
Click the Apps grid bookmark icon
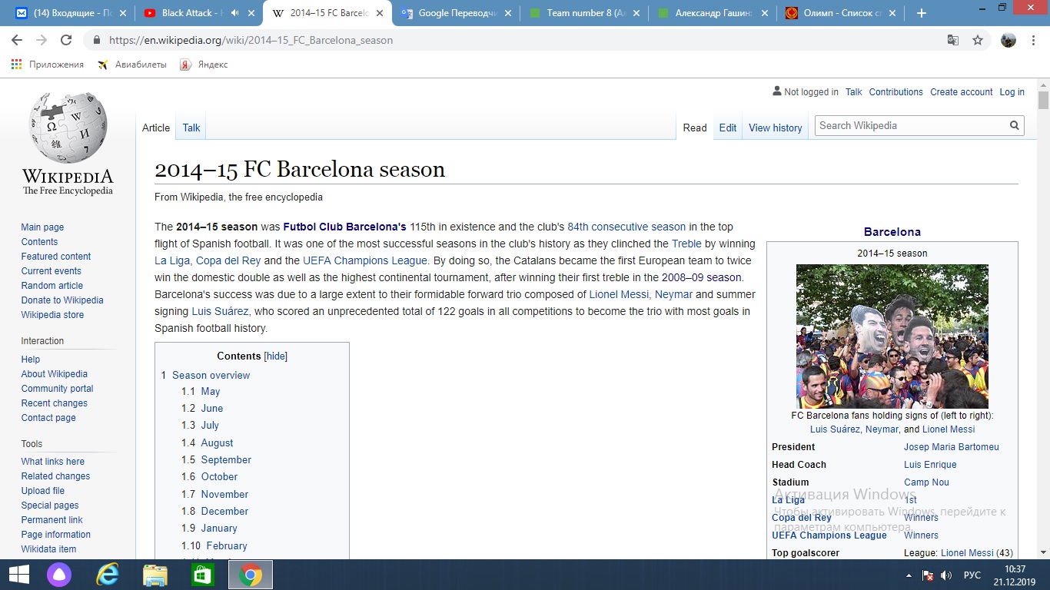[16, 65]
